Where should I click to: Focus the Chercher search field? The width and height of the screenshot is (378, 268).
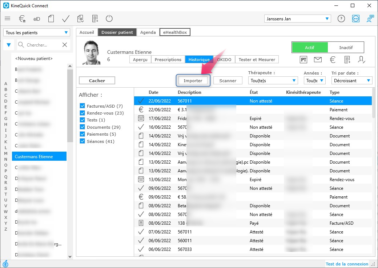pos(43,45)
